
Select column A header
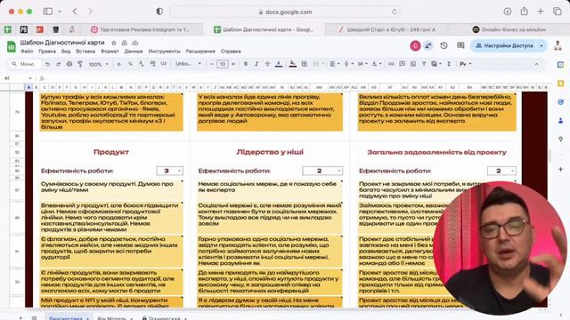point(28,87)
